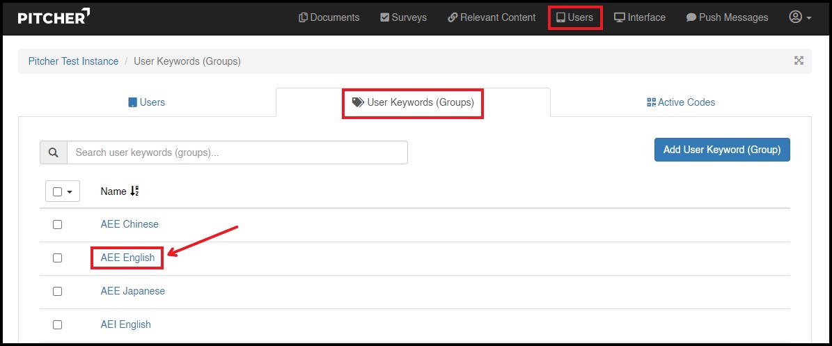This screenshot has height=346, width=832.
Task: Click the magnifying glass search icon
Action: [x=54, y=152]
